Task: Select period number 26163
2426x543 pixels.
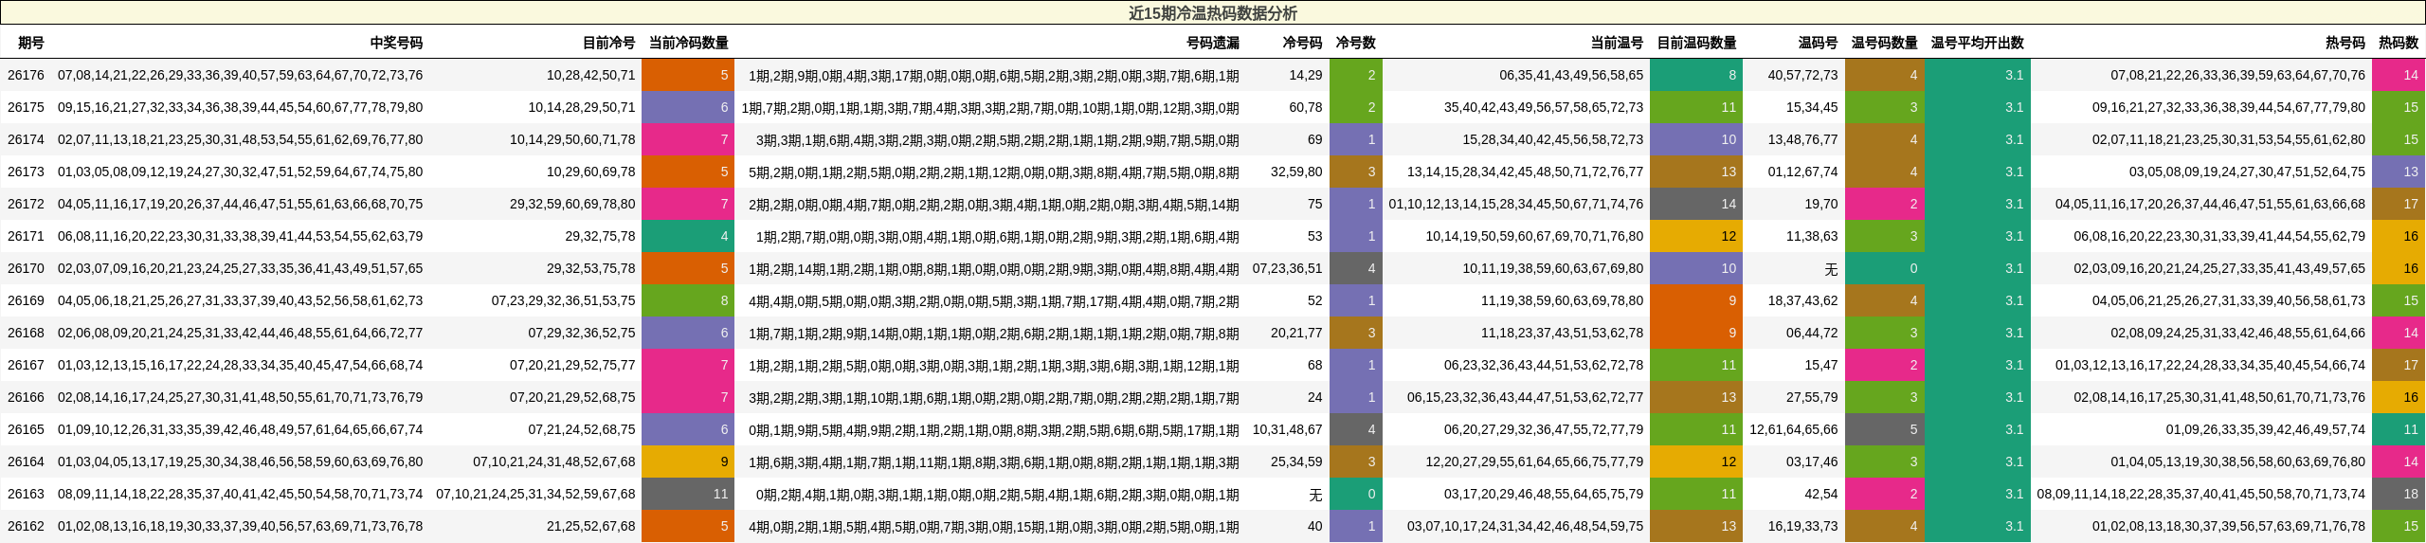Action: click(26, 494)
